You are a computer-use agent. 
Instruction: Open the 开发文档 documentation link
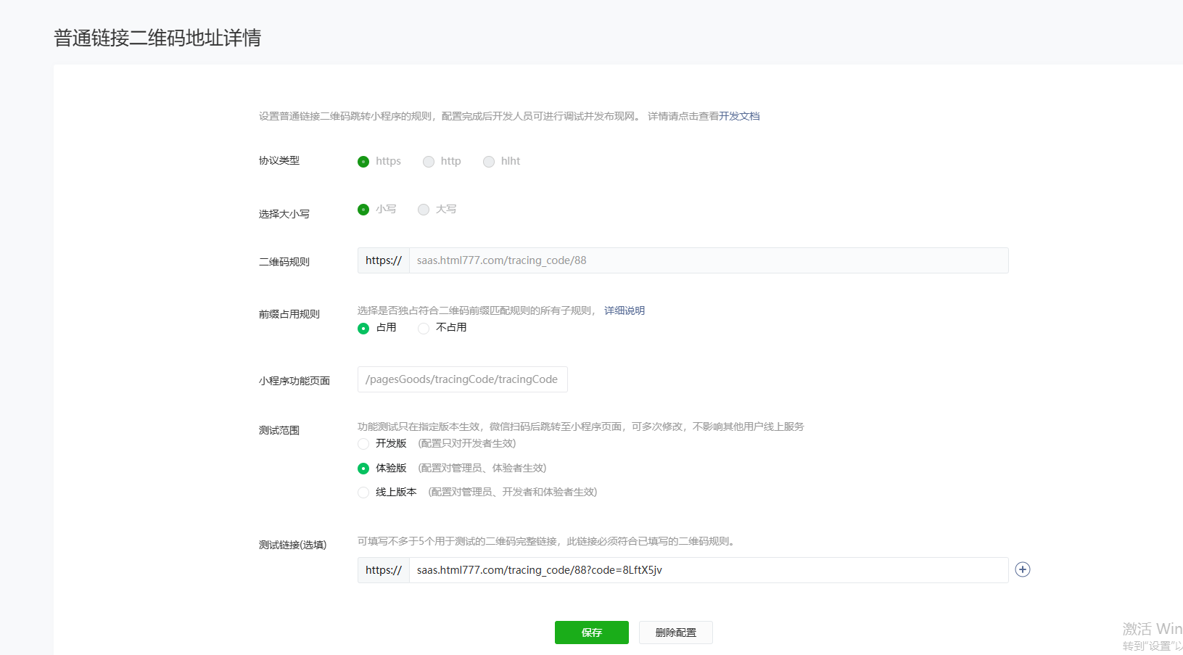tap(739, 116)
